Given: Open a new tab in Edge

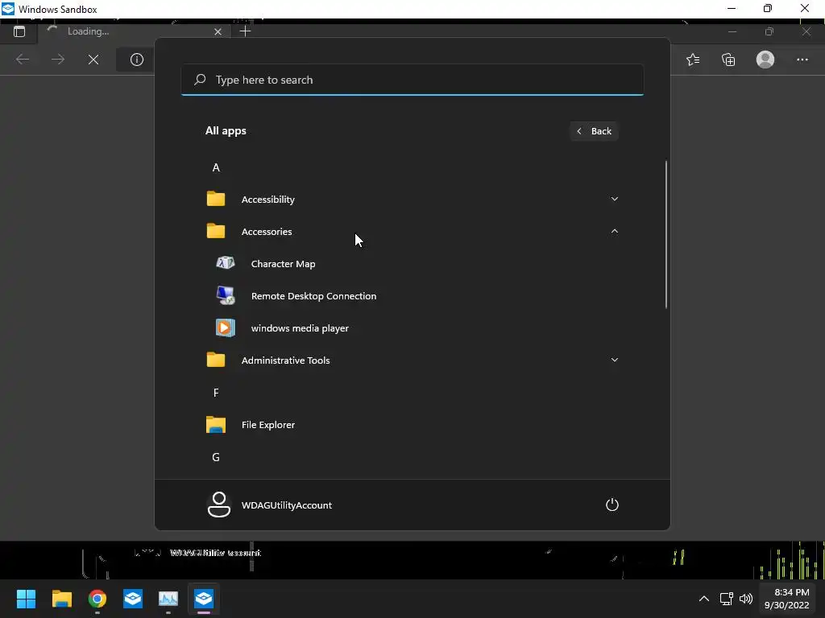Looking at the screenshot, I should pyautogui.click(x=245, y=31).
